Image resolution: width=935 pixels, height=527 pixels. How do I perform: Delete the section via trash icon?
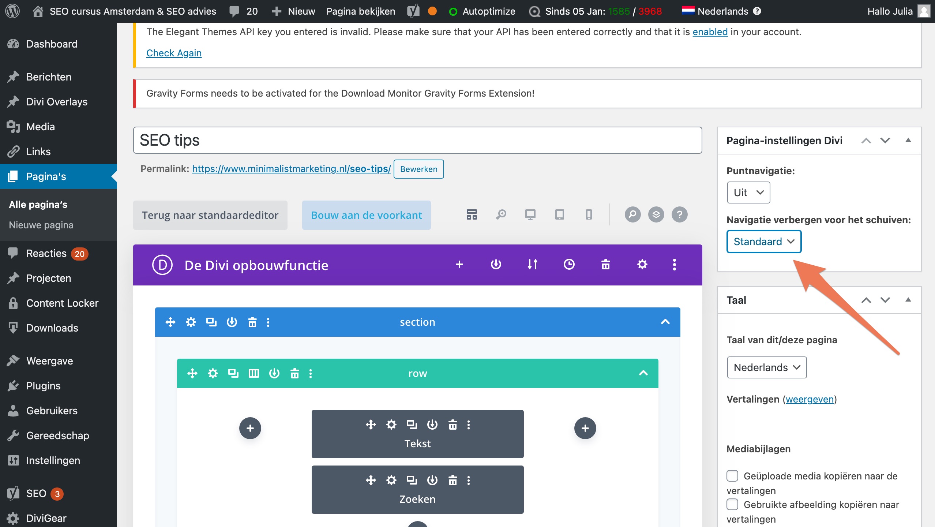(x=252, y=322)
